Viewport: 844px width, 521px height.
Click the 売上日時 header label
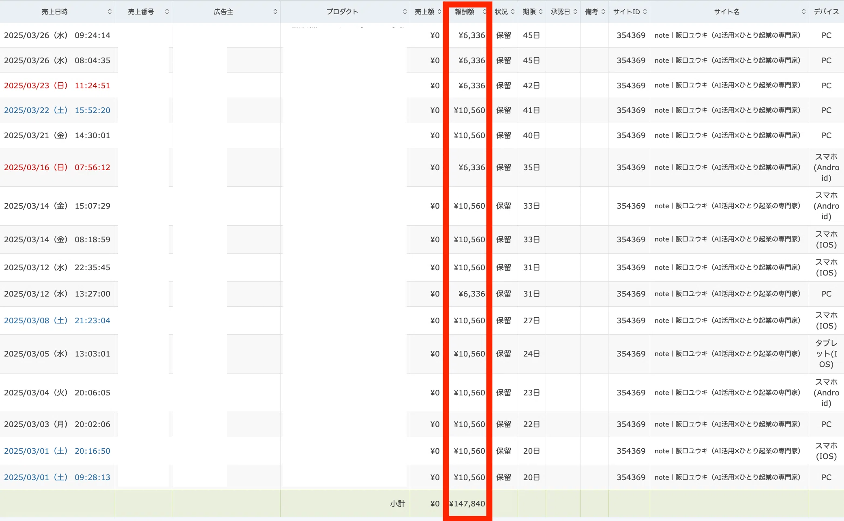(x=55, y=12)
